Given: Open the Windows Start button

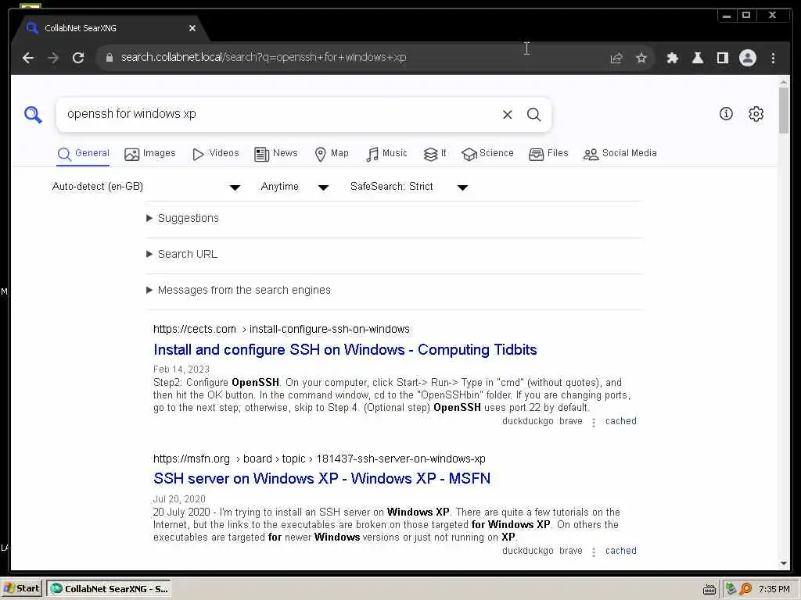Looking at the screenshot, I should pyautogui.click(x=21, y=589).
